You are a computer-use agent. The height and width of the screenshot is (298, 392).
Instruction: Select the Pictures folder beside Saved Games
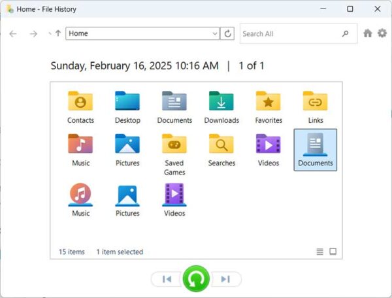(127, 150)
